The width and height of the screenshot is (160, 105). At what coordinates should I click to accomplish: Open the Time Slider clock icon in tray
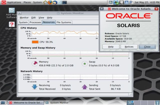click(121, 2)
